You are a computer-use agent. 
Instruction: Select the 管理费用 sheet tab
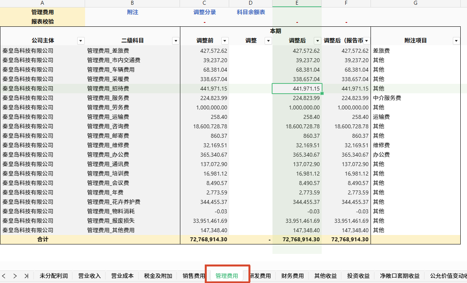pos(227,276)
